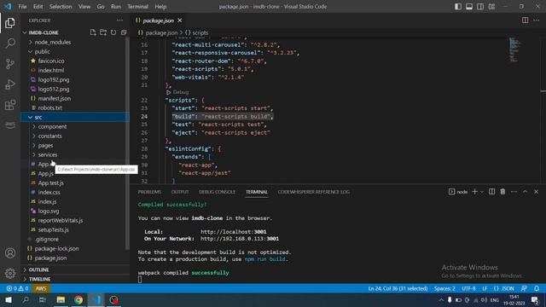Open index.html in the file tree

pyautogui.click(x=51, y=70)
